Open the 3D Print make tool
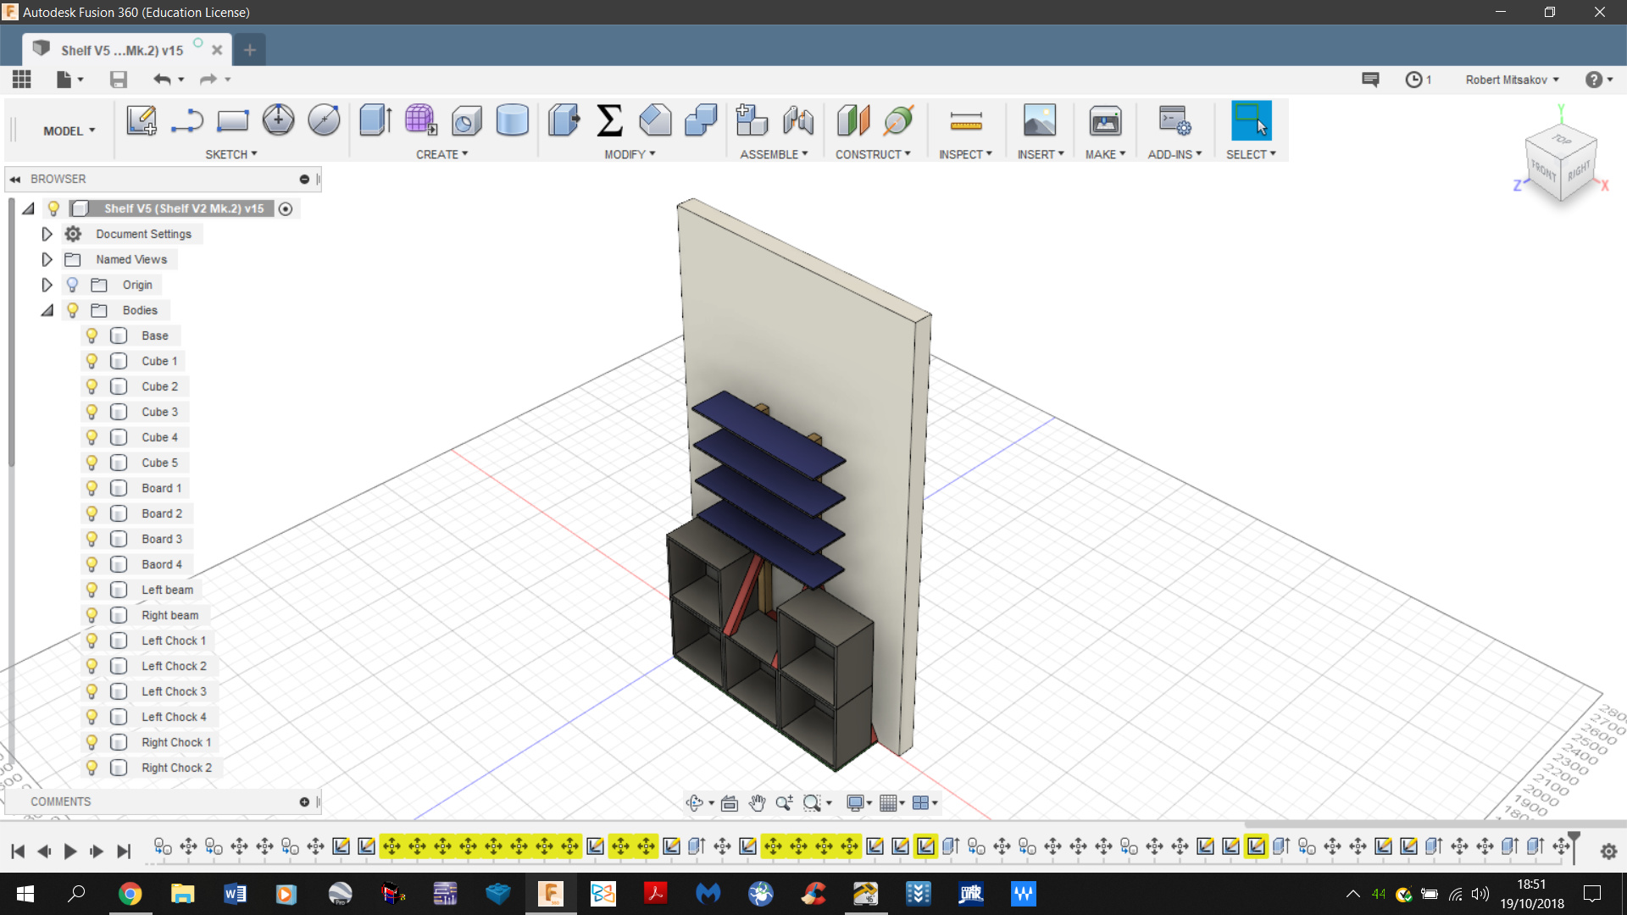The width and height of the screenshot is (1627, 915). coord(1105,120)
